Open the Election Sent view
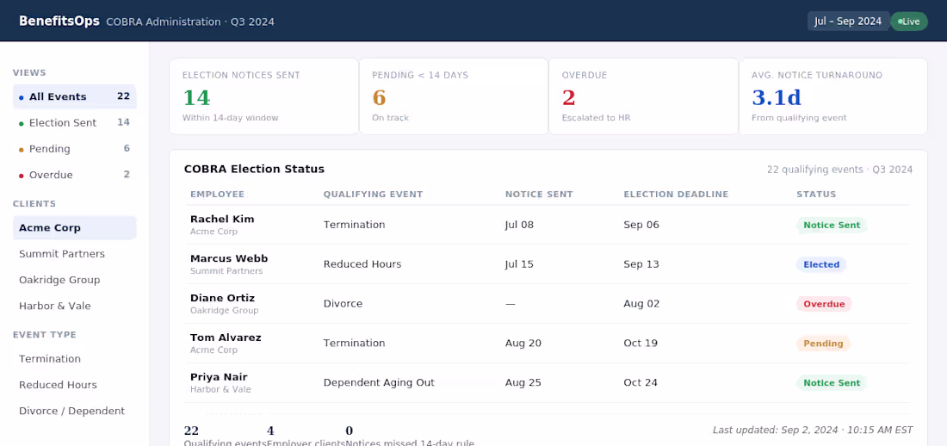947x446 pixels. [x=74, y=122]
